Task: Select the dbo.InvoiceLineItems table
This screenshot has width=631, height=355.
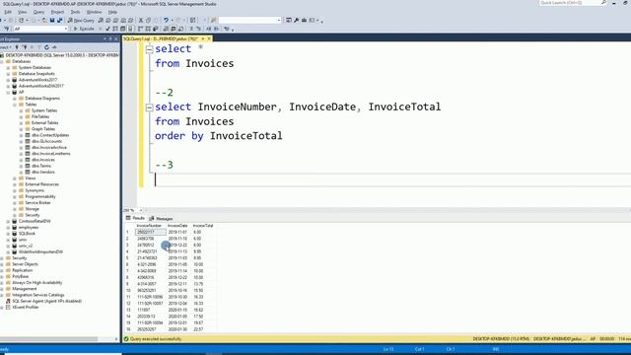Action: [x=51, y=154]
